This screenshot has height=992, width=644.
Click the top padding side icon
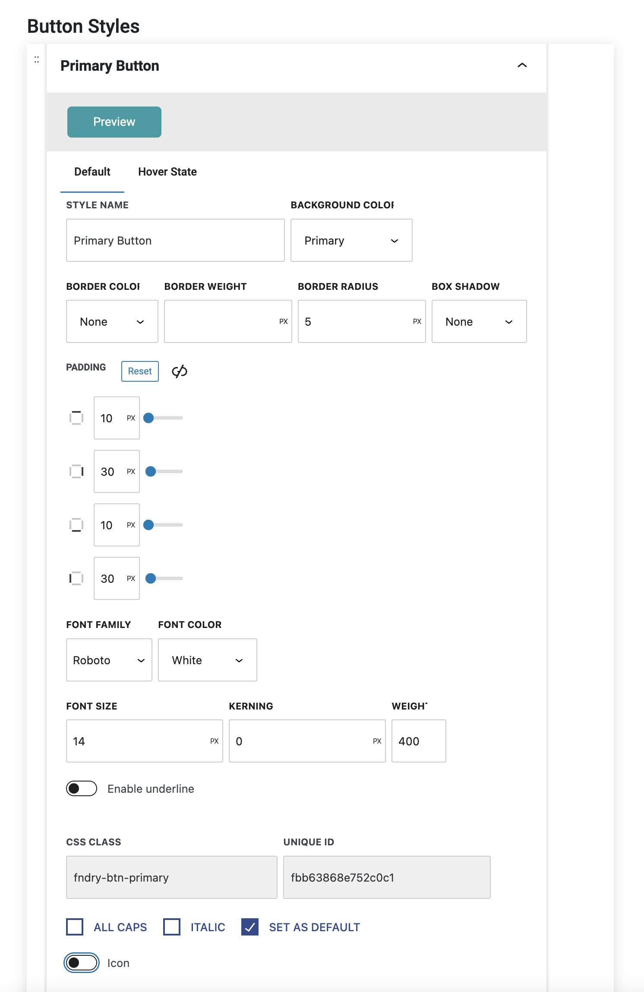point(76,418)
